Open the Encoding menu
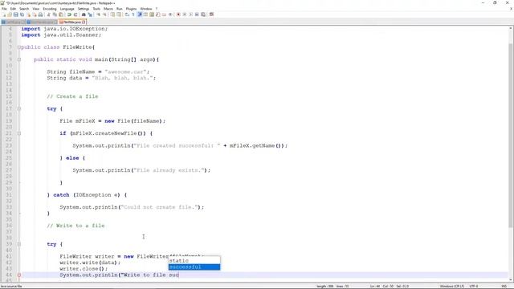The image size is (514, 289). tap(50, 9)
